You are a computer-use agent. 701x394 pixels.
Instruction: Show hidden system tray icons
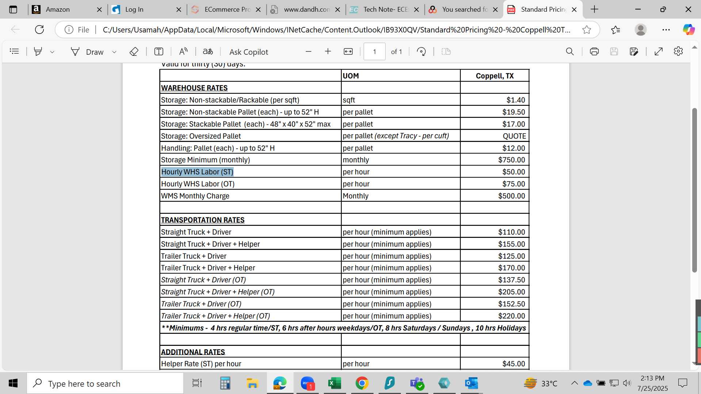point(574,383)
